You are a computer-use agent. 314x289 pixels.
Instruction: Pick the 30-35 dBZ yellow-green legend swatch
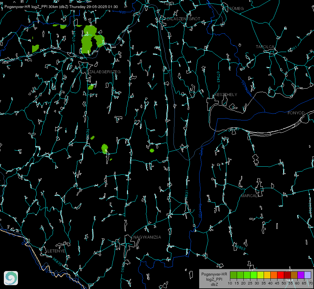pyautogui.click(x=260, y=275)
